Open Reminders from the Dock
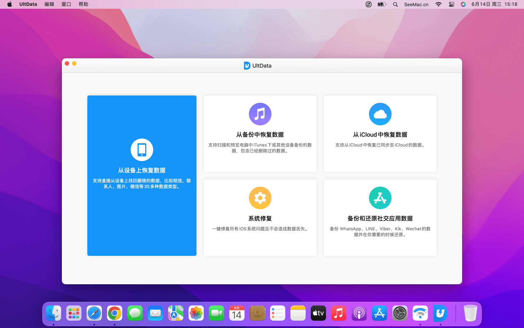Viewport: 524px width, 328px height. [x=278, y=313]
